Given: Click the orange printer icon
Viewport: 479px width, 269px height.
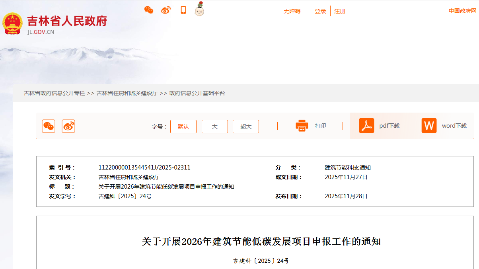Looking at the screenshot, I should (302, 126).
